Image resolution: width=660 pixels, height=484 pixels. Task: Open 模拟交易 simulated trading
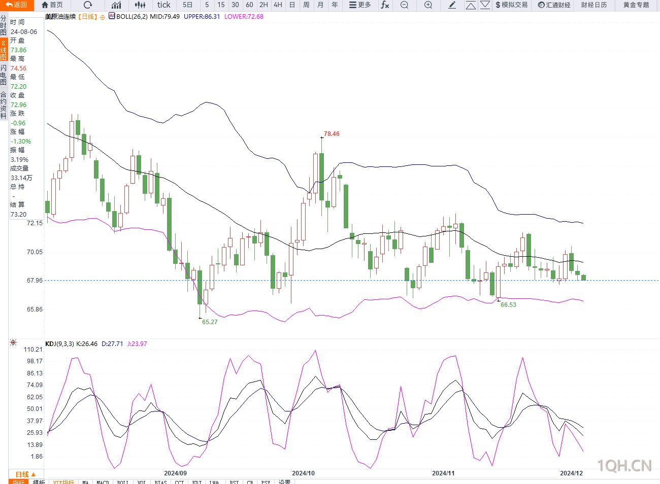[x=511, y=5]
